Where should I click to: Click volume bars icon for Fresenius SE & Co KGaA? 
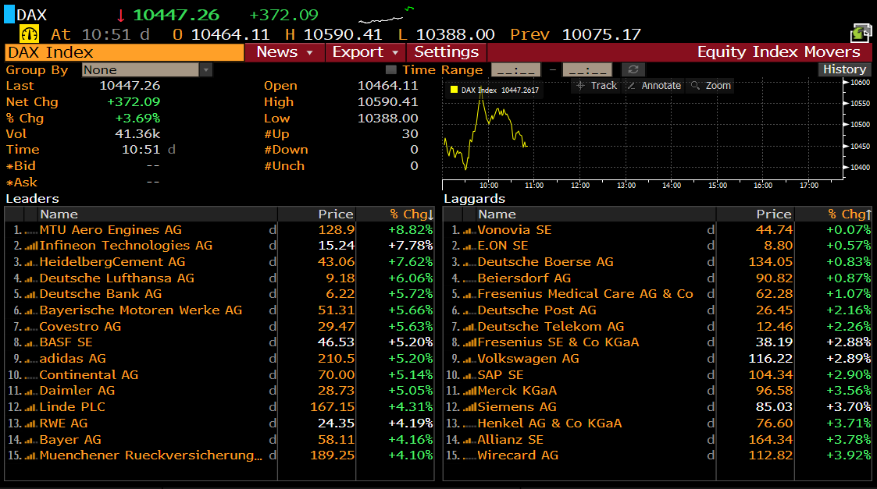pyautogui.click(x=470, y=342)
